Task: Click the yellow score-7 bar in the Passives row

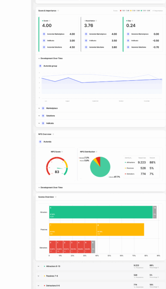Action: pyautogui.click(x=73, y=229)
